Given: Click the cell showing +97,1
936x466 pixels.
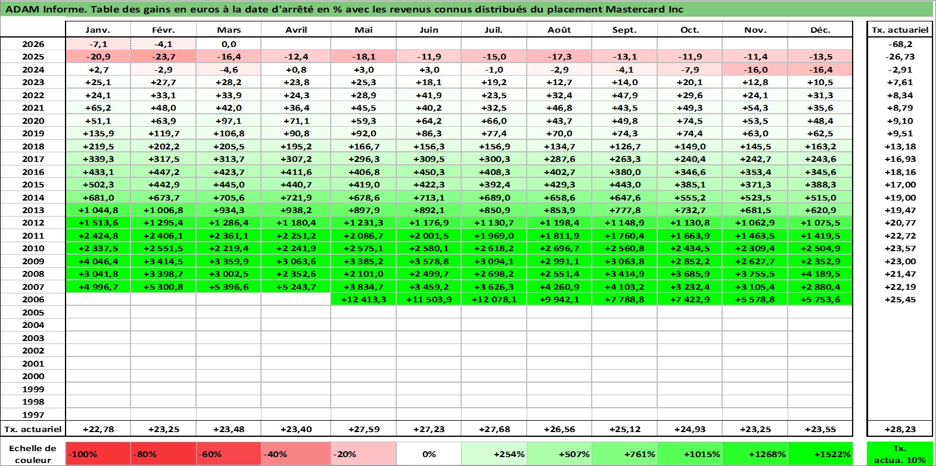Looking at the screenshot, I should click(229, 121).
